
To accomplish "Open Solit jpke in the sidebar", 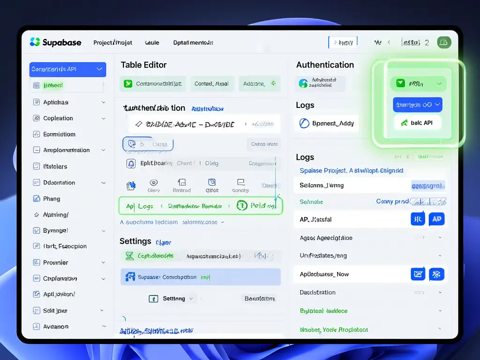I will tap(55, 311).
